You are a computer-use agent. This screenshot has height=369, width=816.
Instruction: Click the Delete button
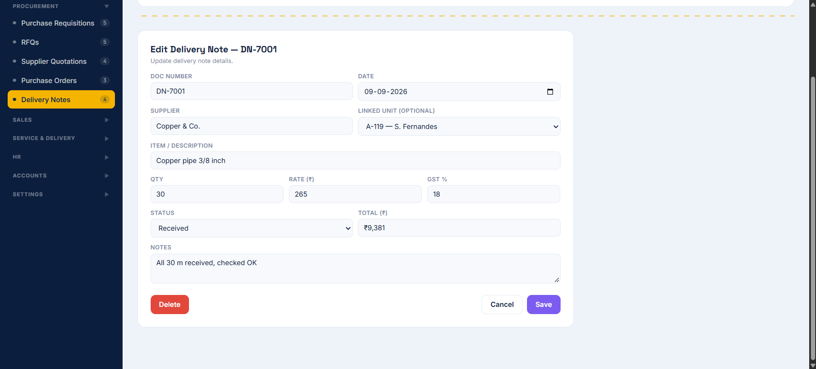coord(170,305)
